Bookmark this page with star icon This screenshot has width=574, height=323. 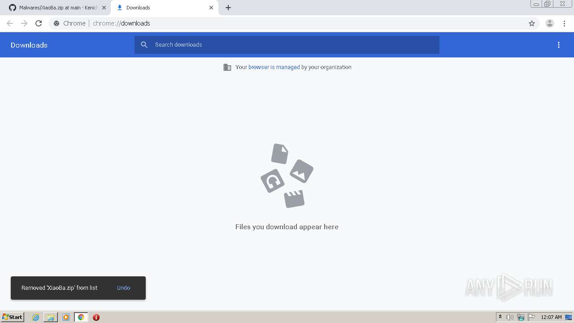[x=532, y=23]
